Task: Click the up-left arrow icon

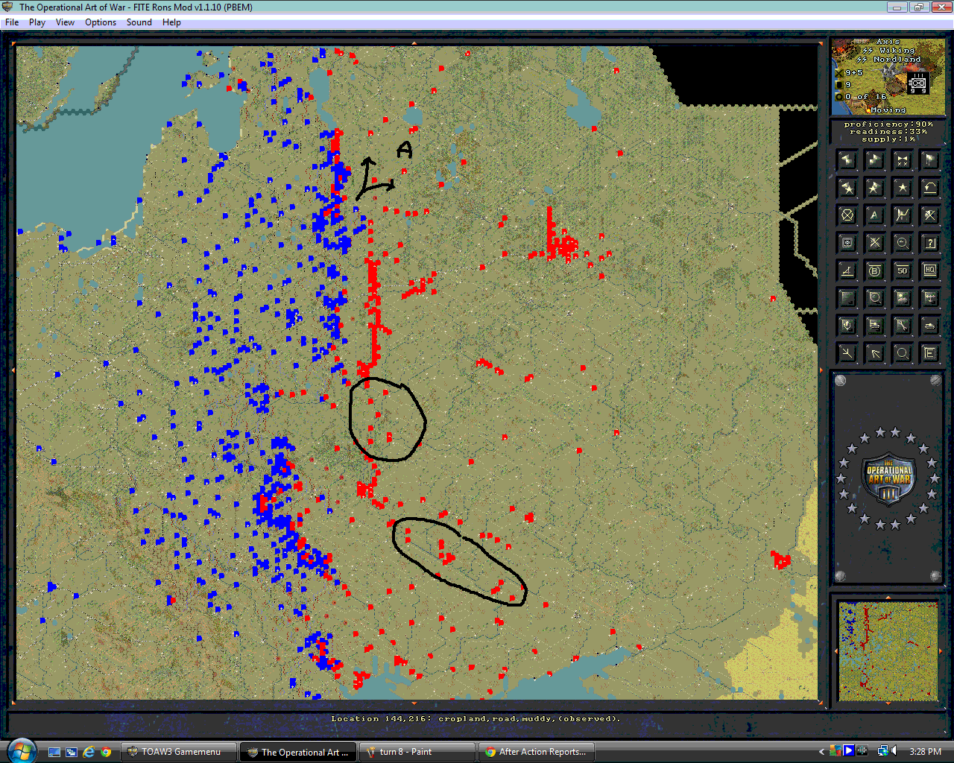Action: (875, 353)
